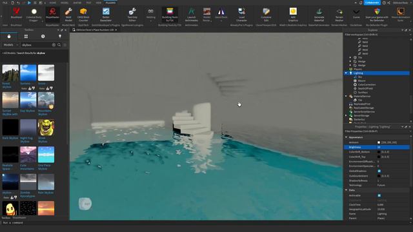Open the Models category dropdown

click(x=10, y=45)
